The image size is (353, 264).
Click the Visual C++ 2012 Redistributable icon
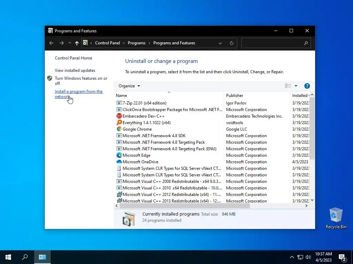pyautogui.click(x=119, y=195)
